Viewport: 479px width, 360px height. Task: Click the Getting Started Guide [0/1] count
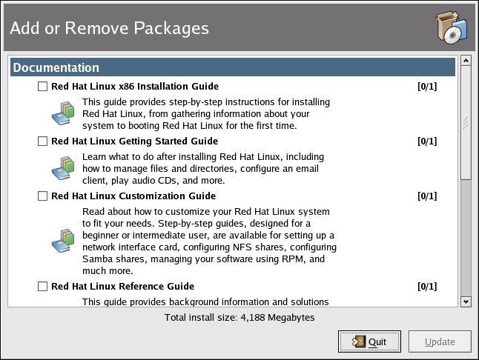click(427, 141)
